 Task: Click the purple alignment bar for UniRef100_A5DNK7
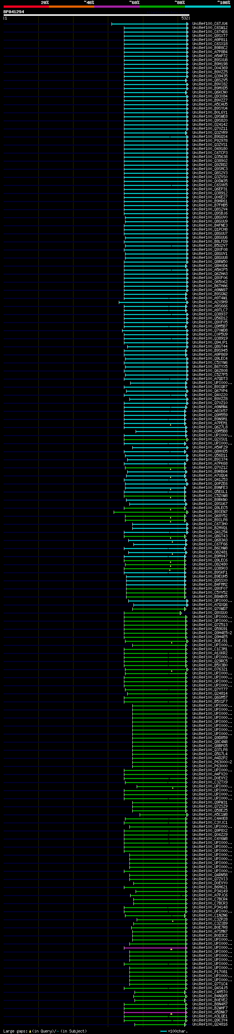click(156, 1012)
